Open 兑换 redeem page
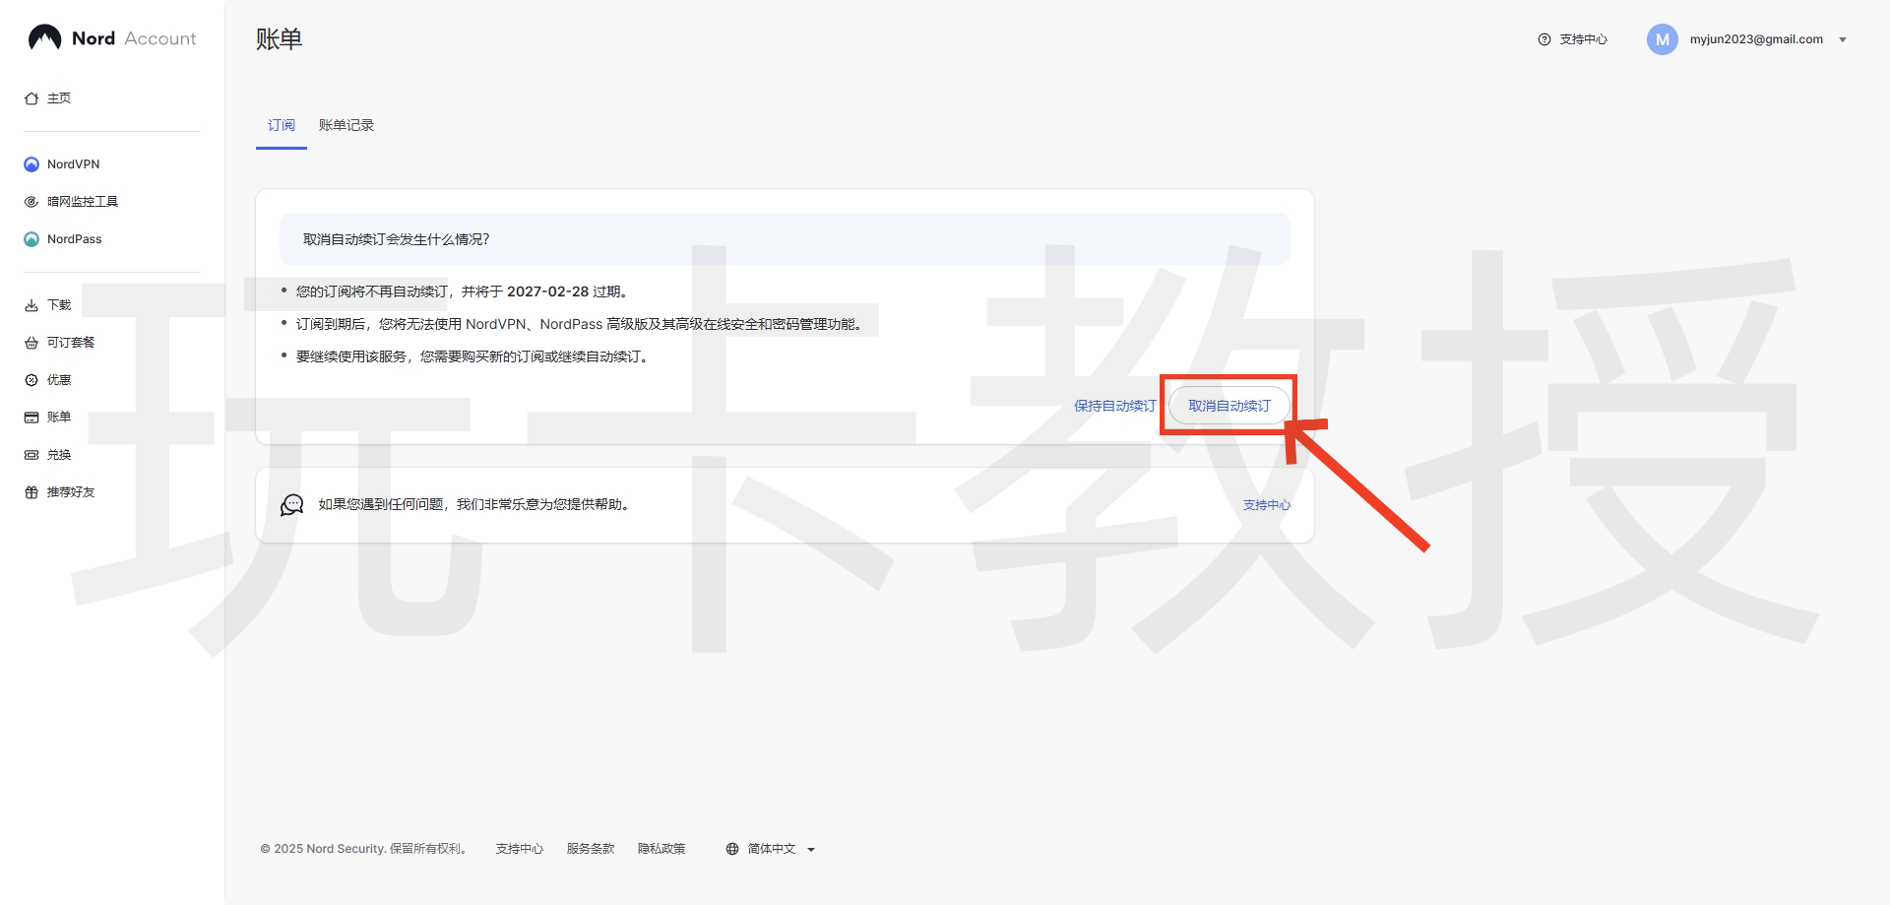Image resolution: width=1890 pixels, height=905 pixels. pyautogui.click(x=59, y=455)
